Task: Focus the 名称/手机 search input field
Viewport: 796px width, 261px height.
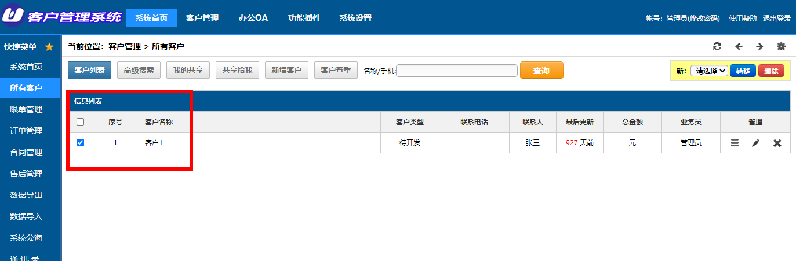Action: [457, 71]
